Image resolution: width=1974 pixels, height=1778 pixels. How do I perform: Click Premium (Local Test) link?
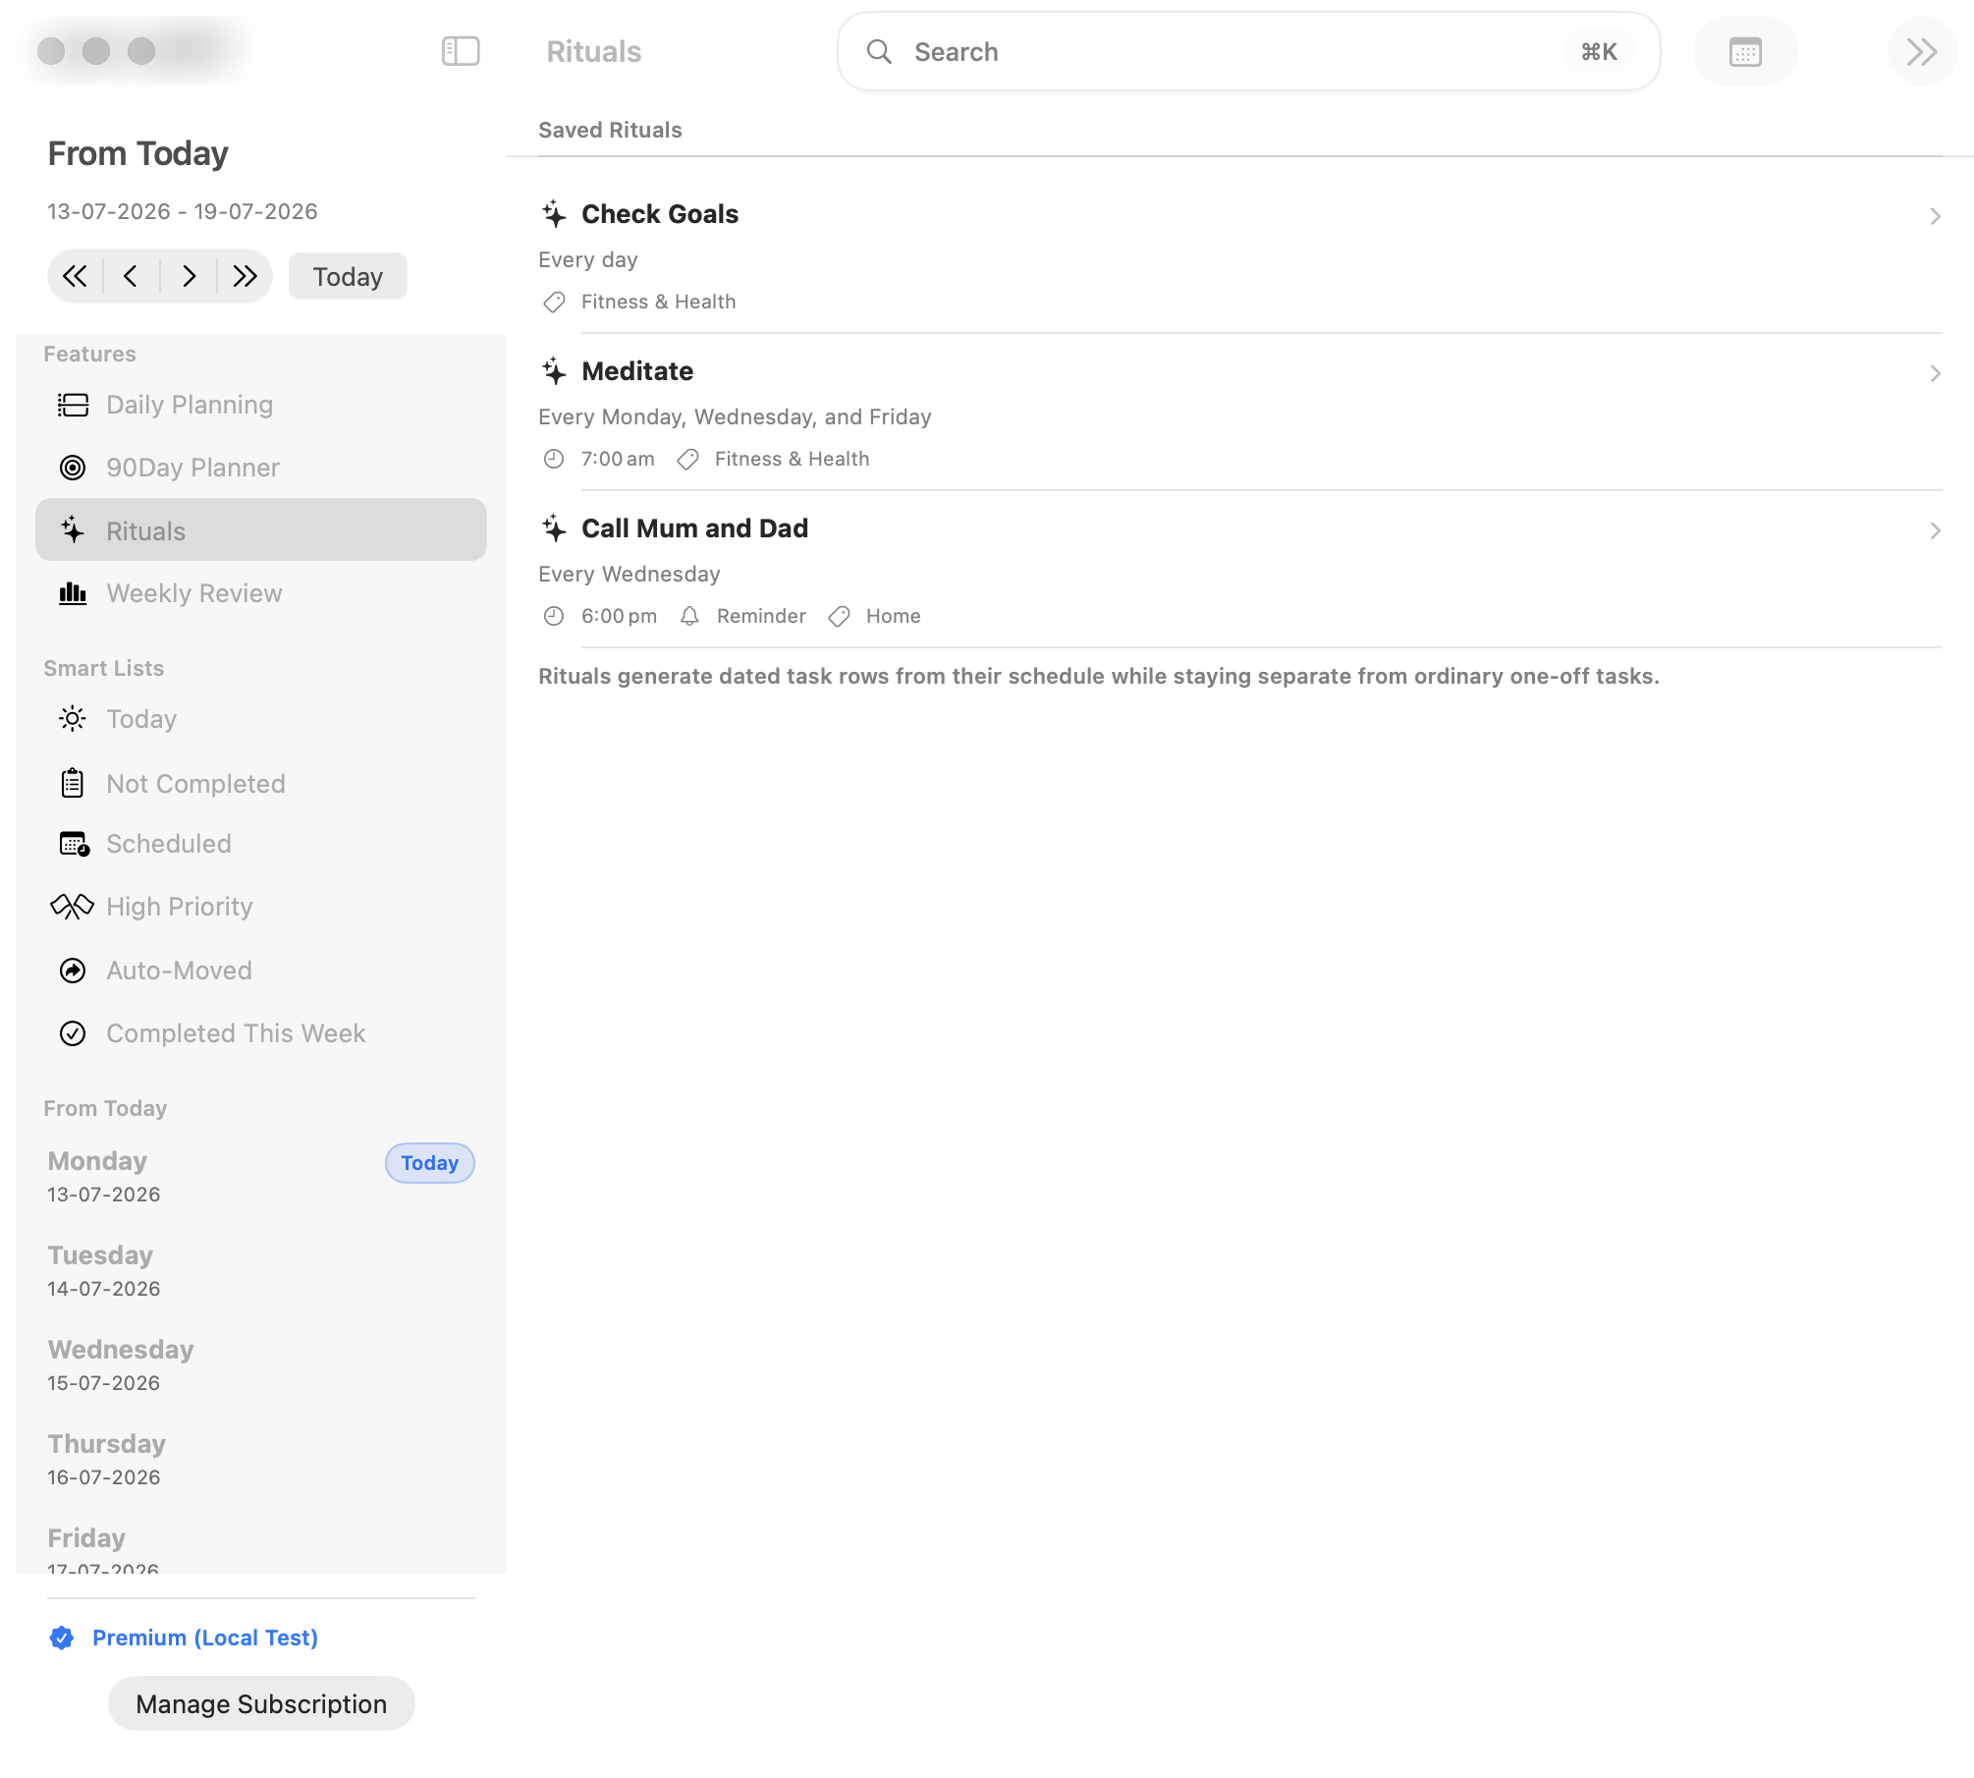click(x=205, y=1638)
